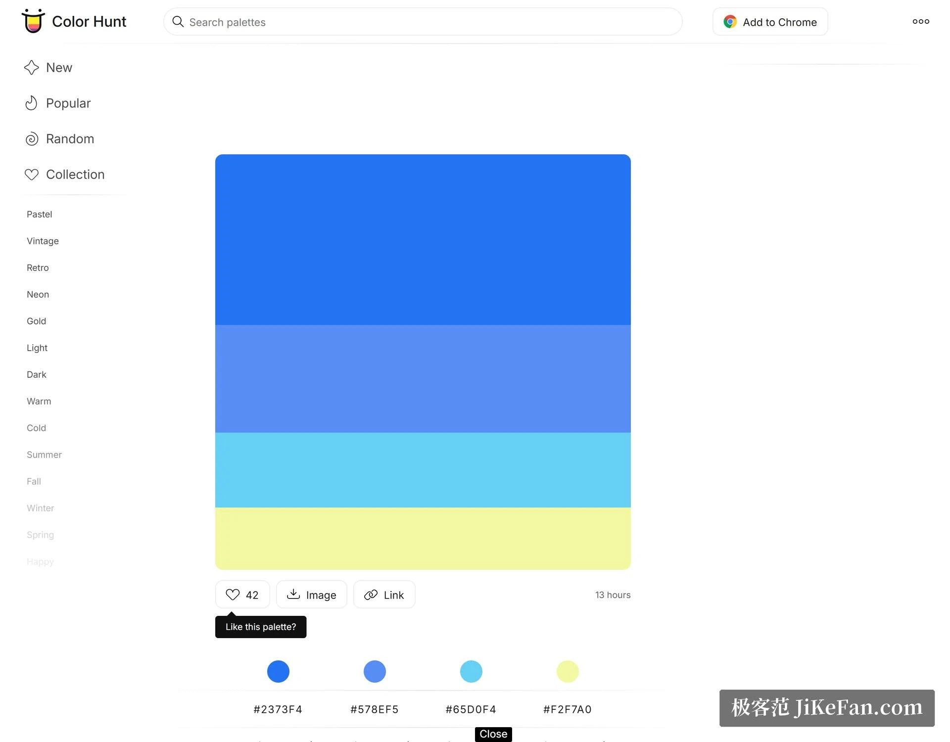
Task: Click the Popular flame icon
Action: (32, 103)
